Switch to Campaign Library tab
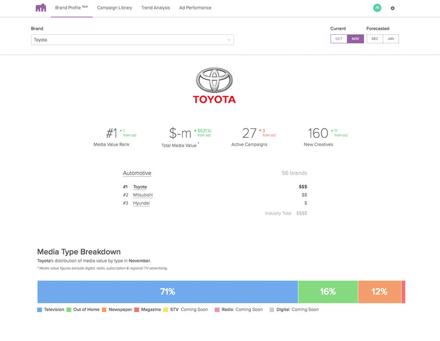440x341 pixels. tap(115, 8)
